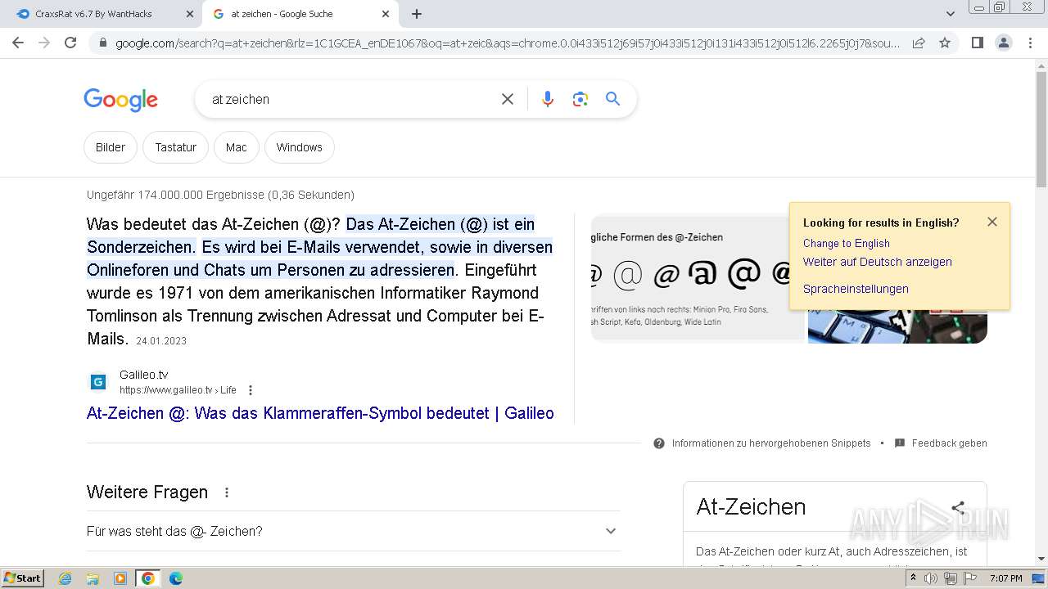Click the Galileo.tv favicon

[x=98, y=382]
